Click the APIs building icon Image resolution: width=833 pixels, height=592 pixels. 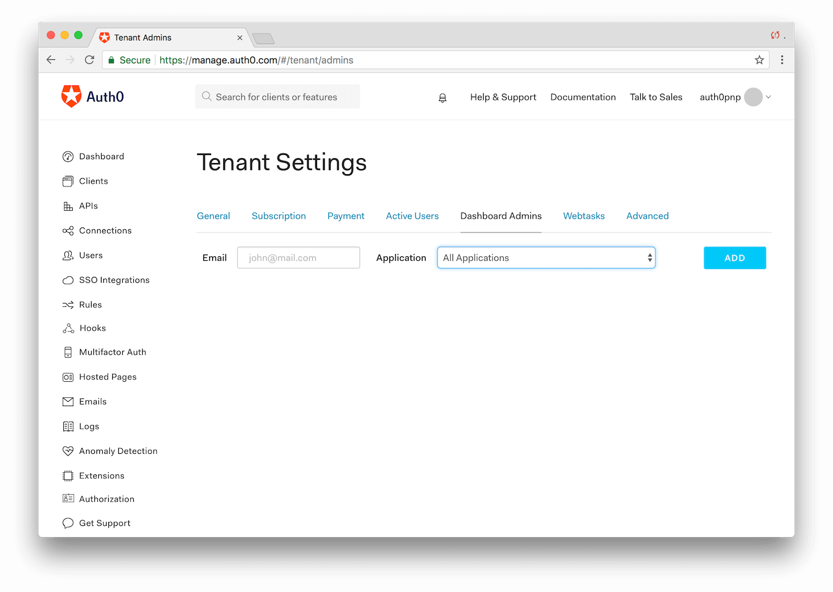point(68,206)
